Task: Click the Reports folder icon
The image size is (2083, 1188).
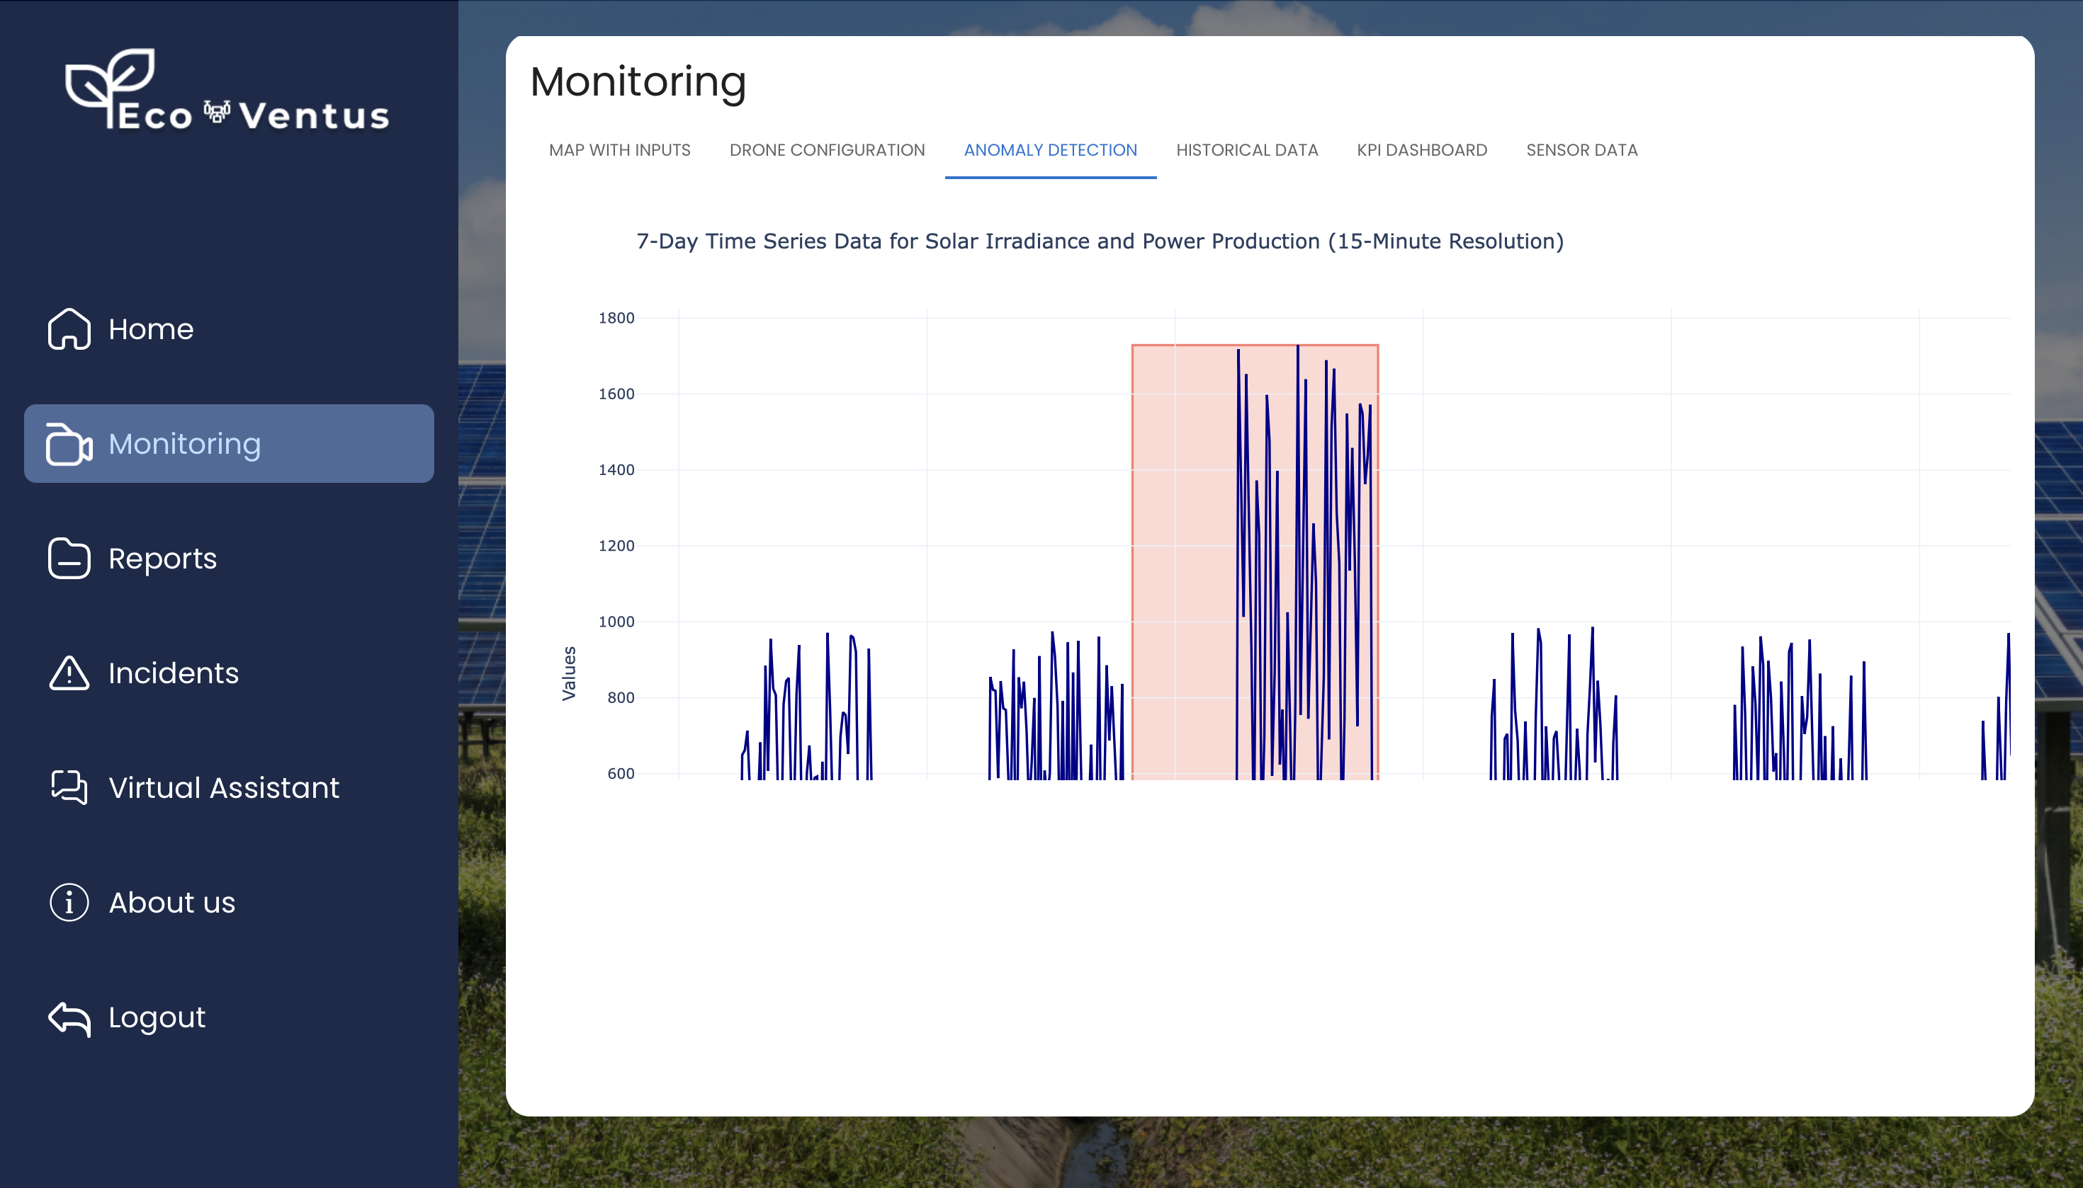Action: (69, 558)
